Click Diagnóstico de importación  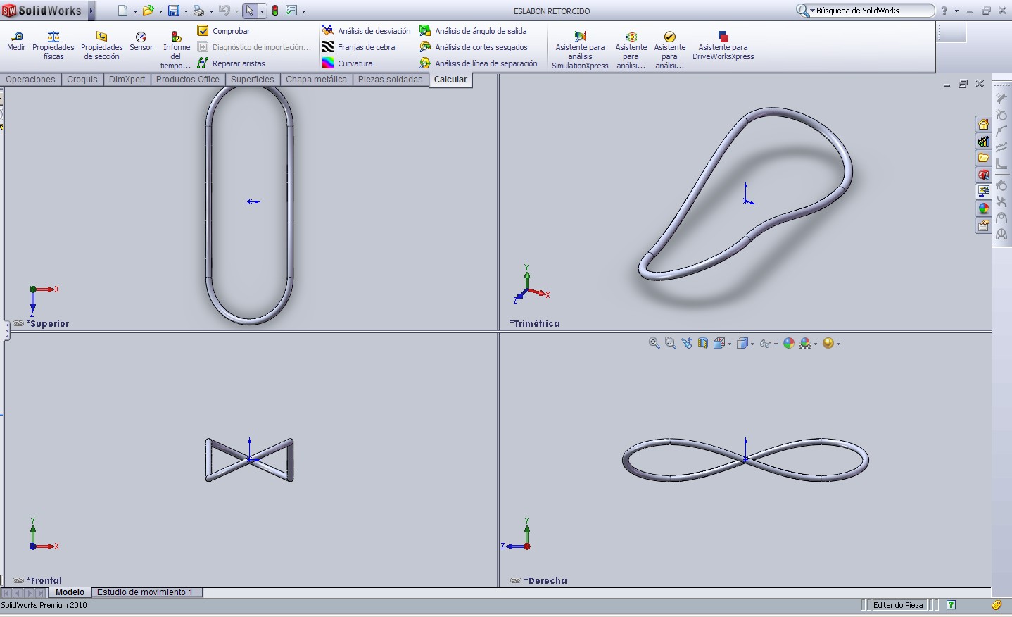click(254, 47)
